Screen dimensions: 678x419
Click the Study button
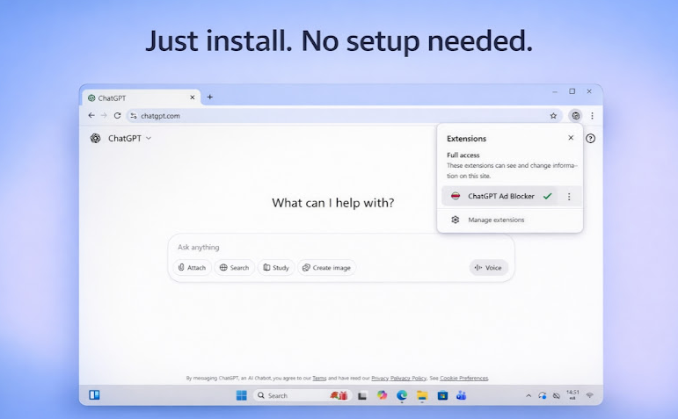(276, 268)
